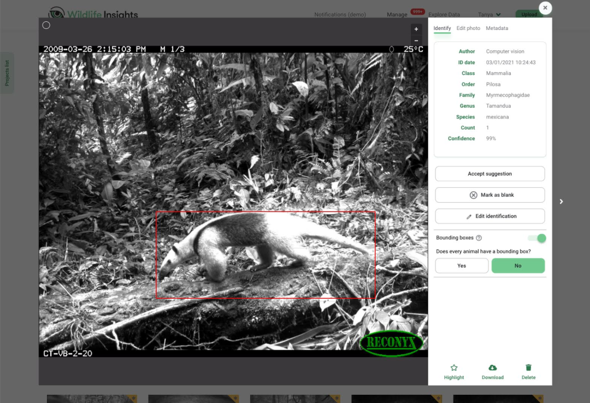Go to next photo with right arrow
Image resolution: width=590 pixels, height=403 pixels.
(561, 201)
